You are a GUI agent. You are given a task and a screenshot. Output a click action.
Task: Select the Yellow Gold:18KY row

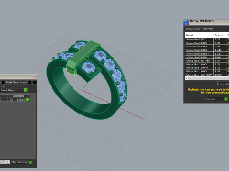coord(207,50)
